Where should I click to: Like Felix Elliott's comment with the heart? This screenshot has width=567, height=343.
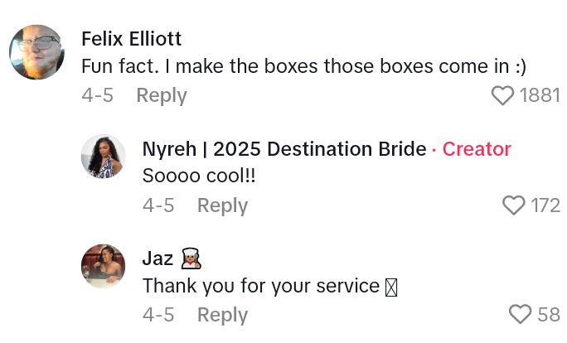pos(503,96)
